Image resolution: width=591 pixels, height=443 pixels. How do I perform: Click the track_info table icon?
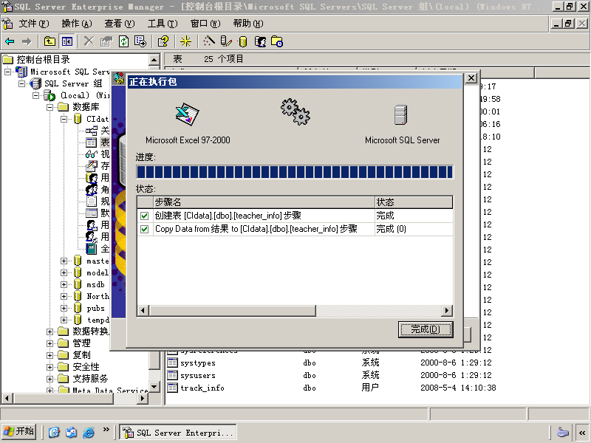[x=172, y=387]
